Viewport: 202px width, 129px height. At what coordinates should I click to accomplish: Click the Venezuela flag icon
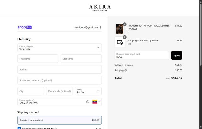click(95, 102)
